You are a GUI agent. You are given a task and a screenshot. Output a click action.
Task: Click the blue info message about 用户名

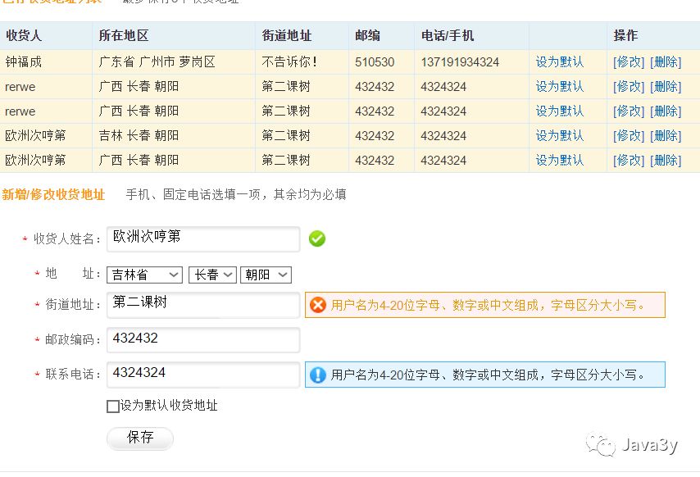click(485, 375)
